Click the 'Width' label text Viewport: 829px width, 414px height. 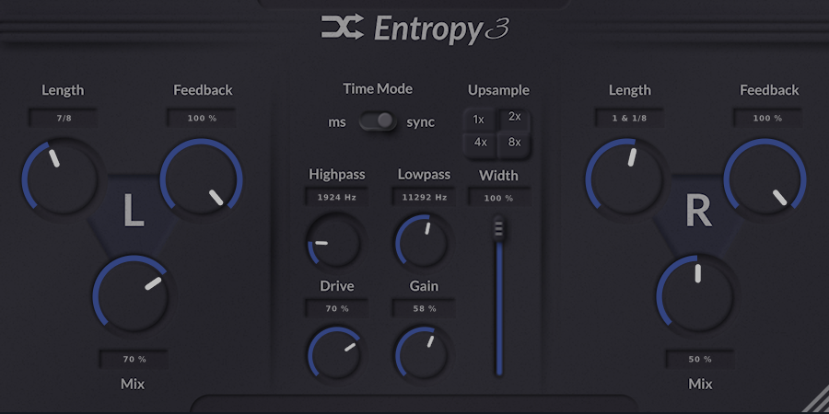coord(498,176)
